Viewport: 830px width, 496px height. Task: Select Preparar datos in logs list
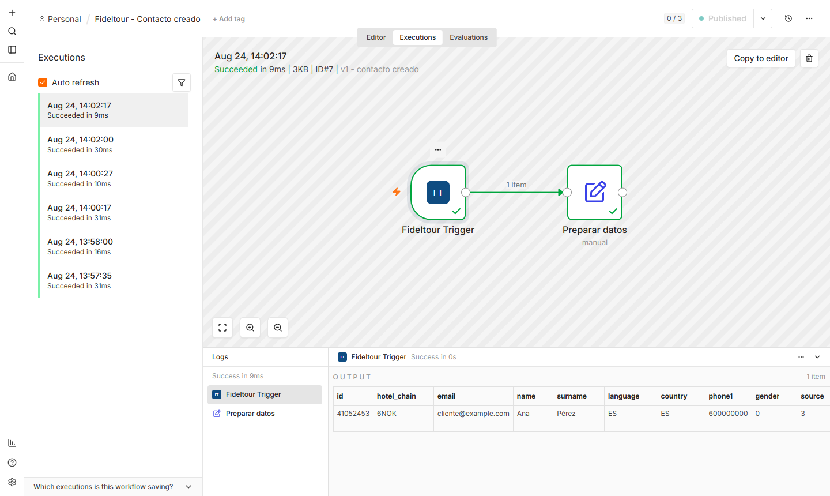click(x=265, y=414)
